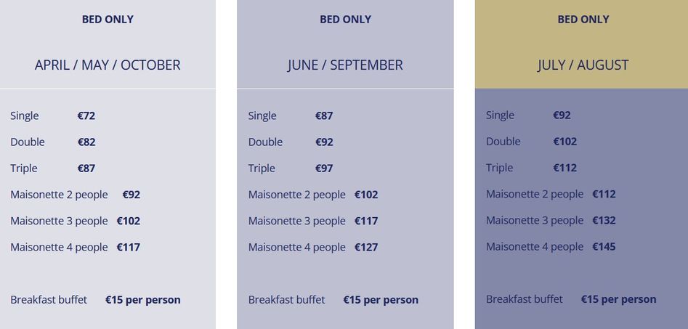This screenshot has width=688, height=329.
Task: Click the €145 Maisonette 4 people price
Action: coord(604,246)
